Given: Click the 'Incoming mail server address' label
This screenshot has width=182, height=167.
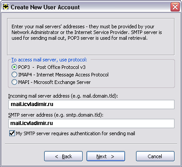Looking at the screenshot, I should click(63, 96).
